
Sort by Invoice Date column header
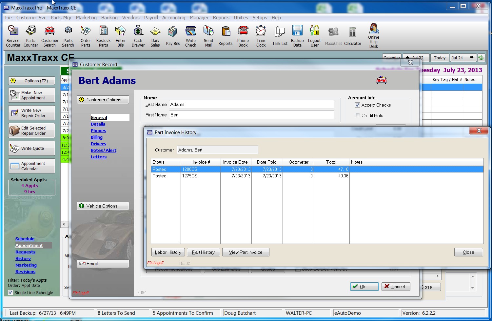[x=235, y=162]
